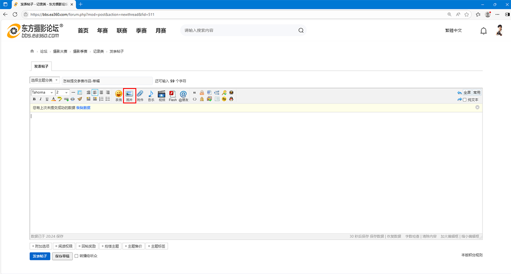Switch language to 繁體中文

453,31
